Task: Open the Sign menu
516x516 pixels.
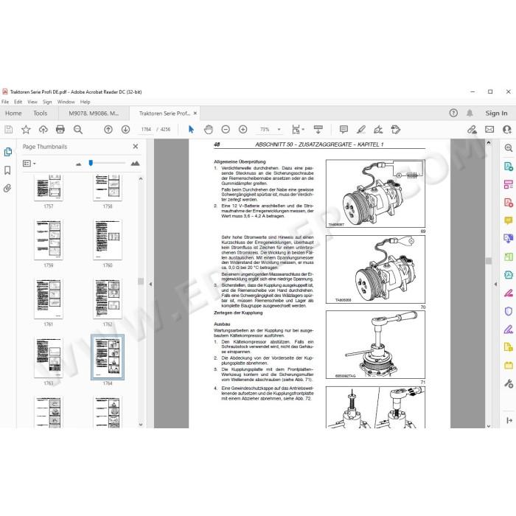Action: click(47, 102)
